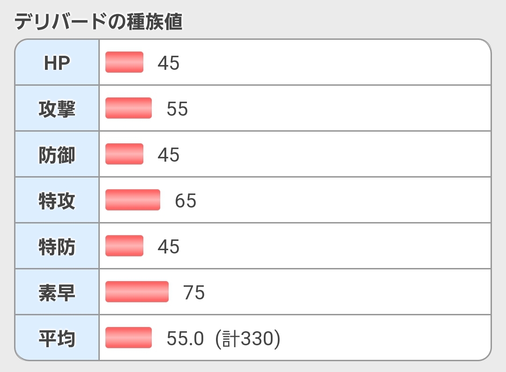Screen dimensions: 506x372
Task: Select the red bar for 特防
Action: click(124, 246)
